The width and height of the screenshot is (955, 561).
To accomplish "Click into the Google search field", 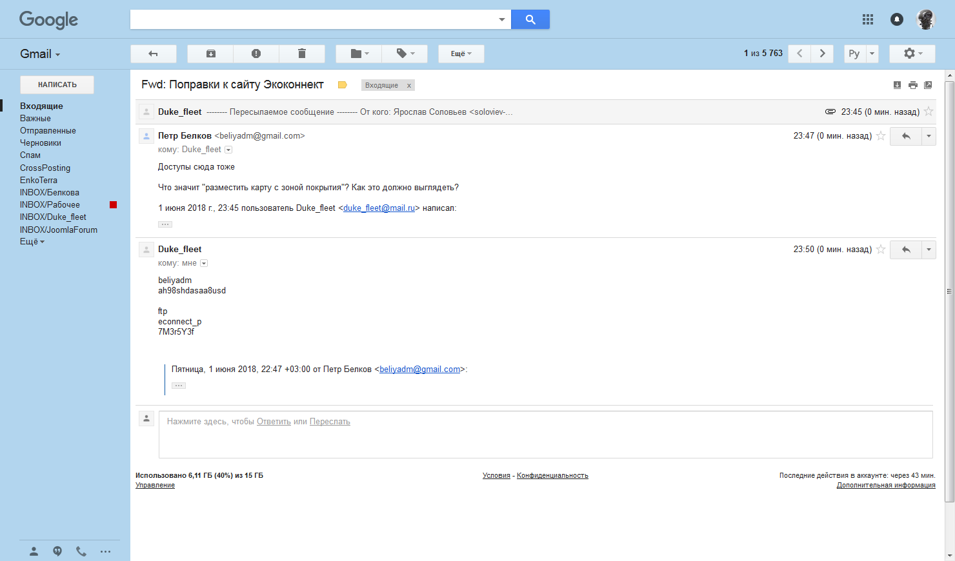I will pyautogui.click(x=313, y=19).
